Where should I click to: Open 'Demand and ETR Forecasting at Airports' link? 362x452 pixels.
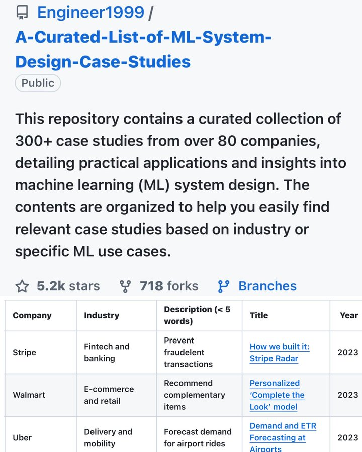click(283, 437)
